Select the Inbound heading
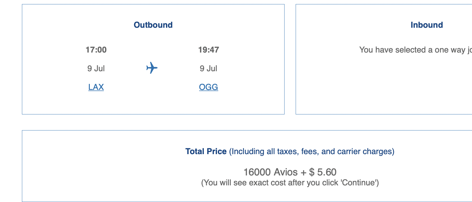 (427, 25)
